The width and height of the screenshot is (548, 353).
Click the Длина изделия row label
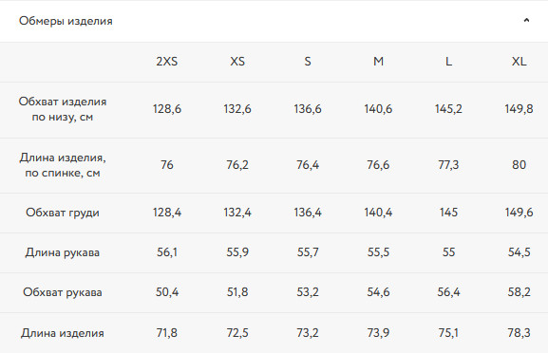(63, 333)
